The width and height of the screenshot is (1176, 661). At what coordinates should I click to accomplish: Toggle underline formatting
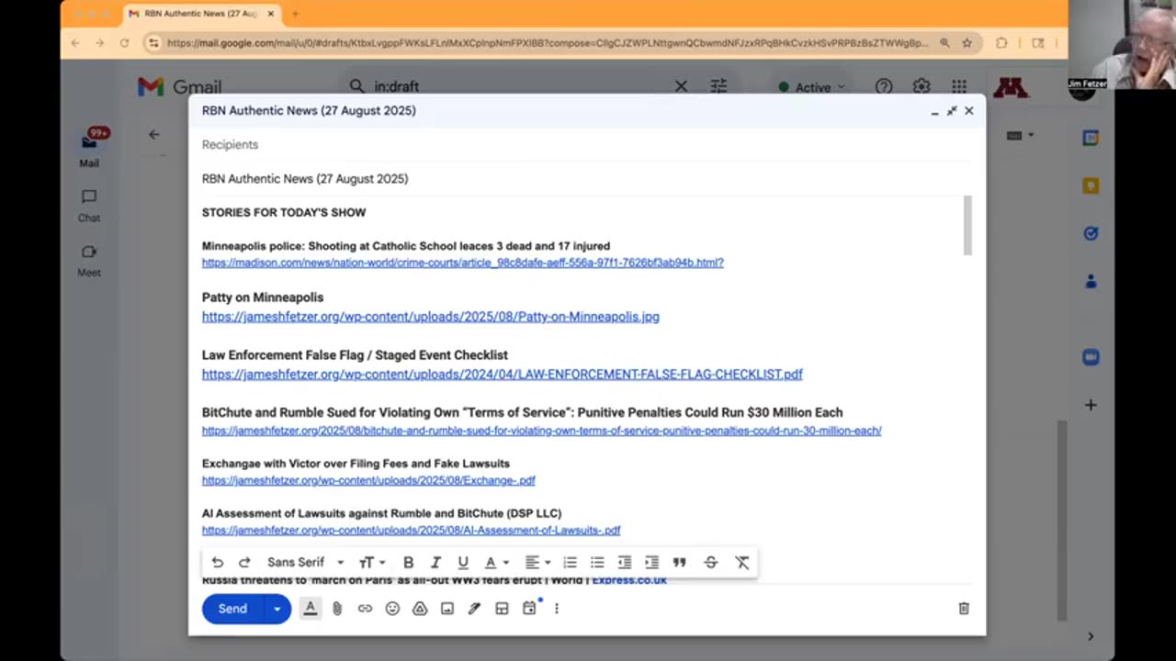[463, 563]
